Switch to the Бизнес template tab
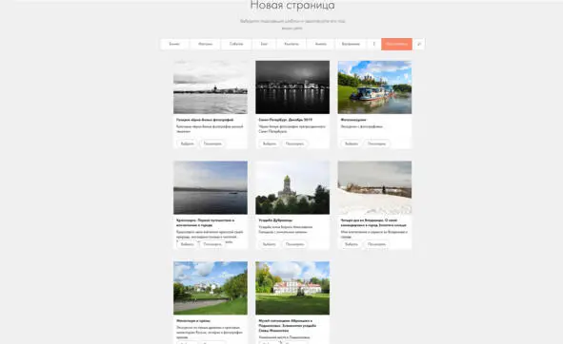The height and width of the screenshot is (344, 563). click(x=174, y=44)
